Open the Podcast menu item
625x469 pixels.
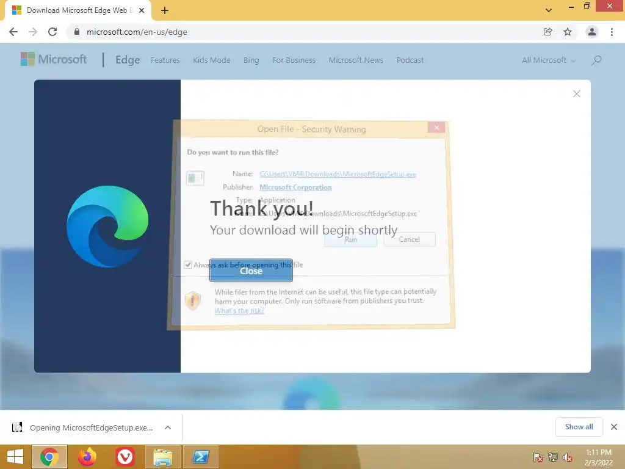(410, 60)
